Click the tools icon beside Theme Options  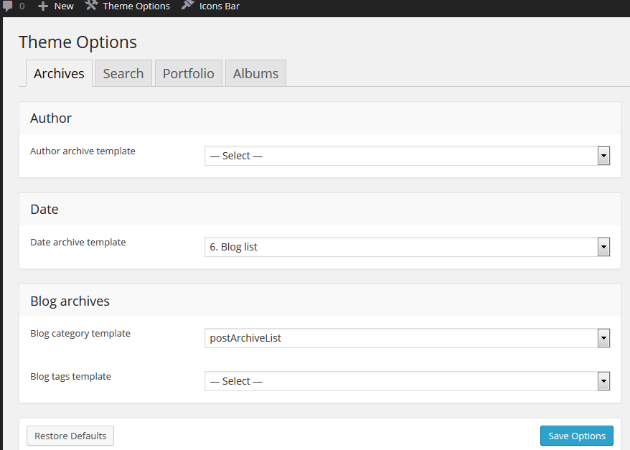pos(91,6)
